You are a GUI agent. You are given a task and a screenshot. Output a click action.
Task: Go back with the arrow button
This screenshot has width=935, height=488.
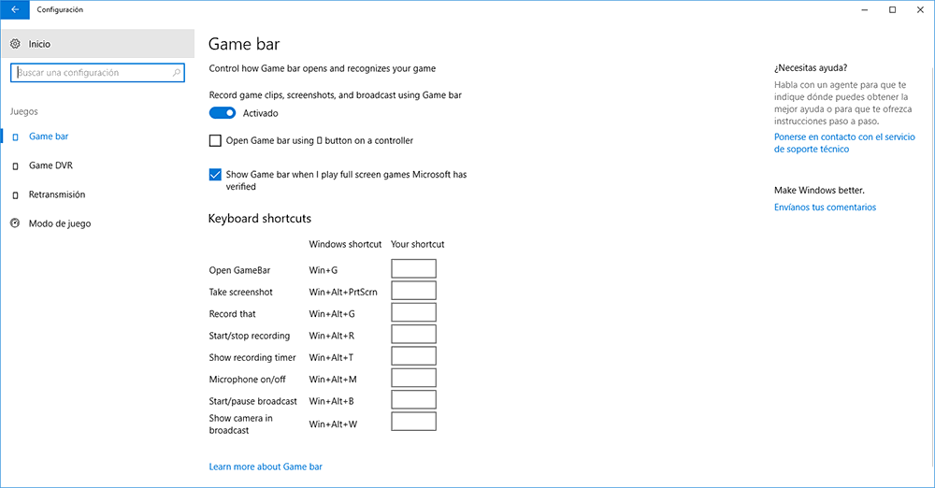[x=15, y=9]
